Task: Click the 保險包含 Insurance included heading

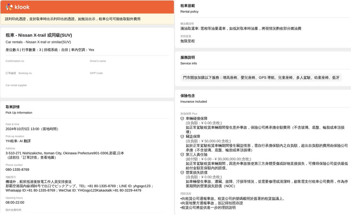Action: coord(193,98)
